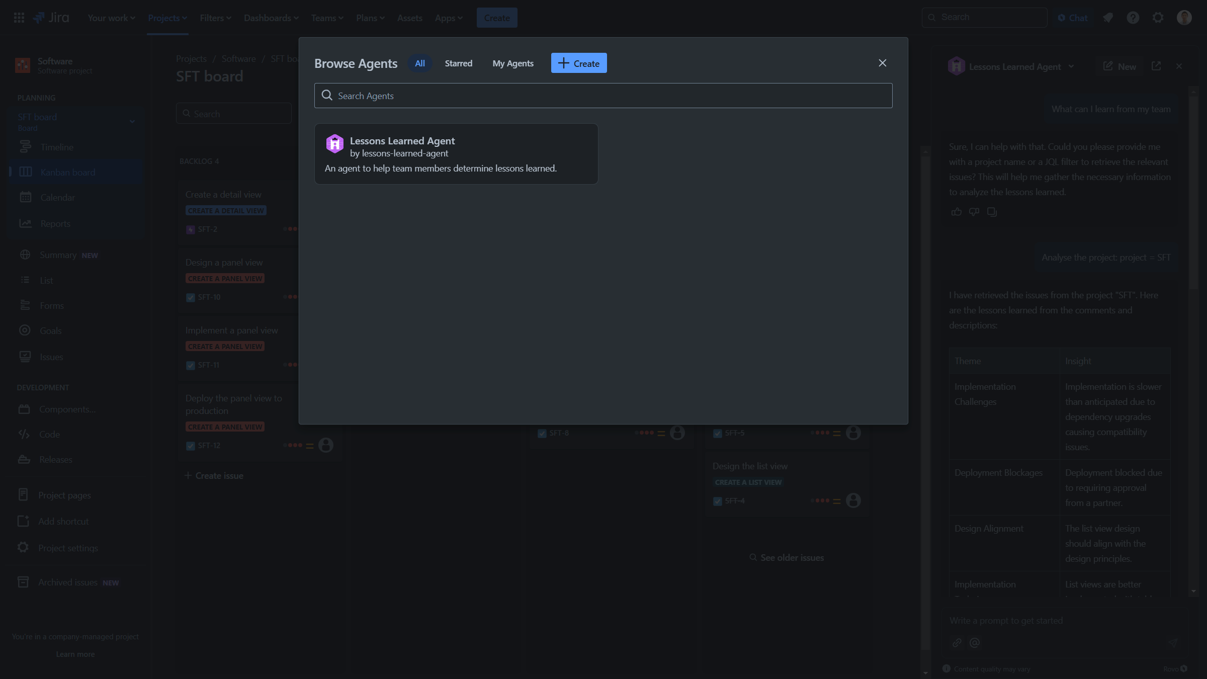The width and height of the screenshot is (1207, 679).
Task: Expand the Lessons Learned Agent dropdown
Action: pyautogui.click(x=1071, y=66)
